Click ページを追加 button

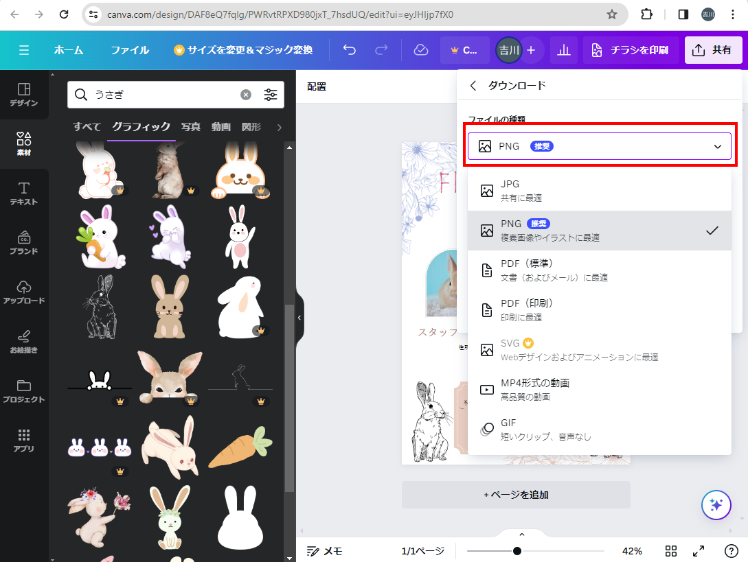516,495
